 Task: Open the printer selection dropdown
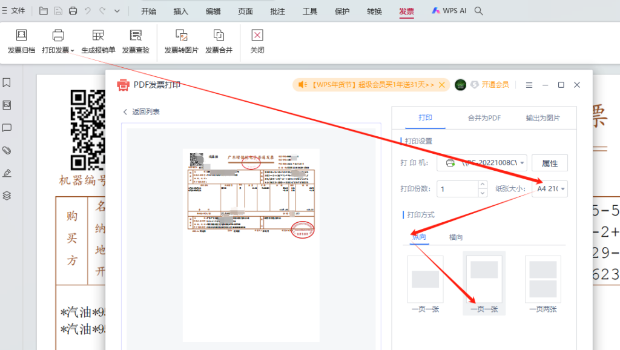(x=481, y=163)
